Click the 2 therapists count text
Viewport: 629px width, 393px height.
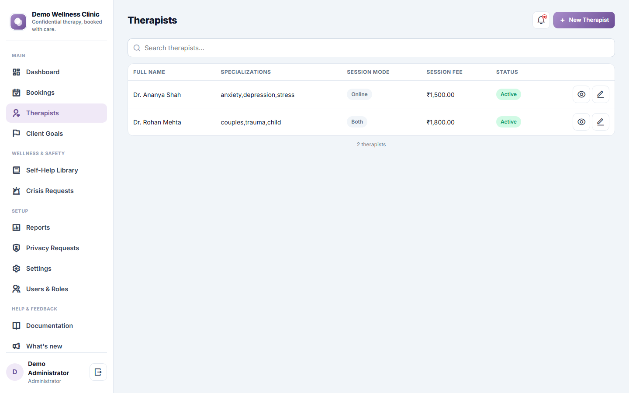(371, 145)
